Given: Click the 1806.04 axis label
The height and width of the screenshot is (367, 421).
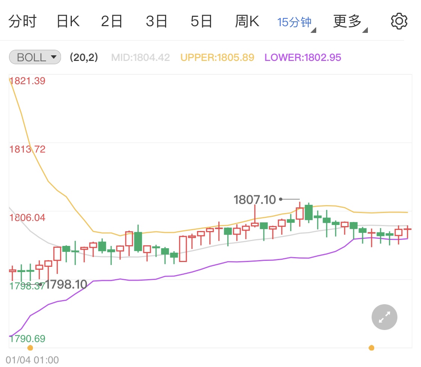Looking at the screenshot, I should (27, 218).
